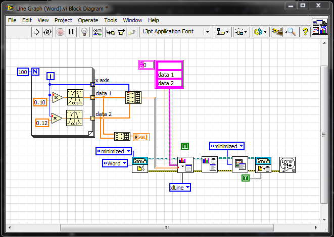334x237 pixels.
Task: Toggle Retain Wire Values button
Action: click(98, 32)
